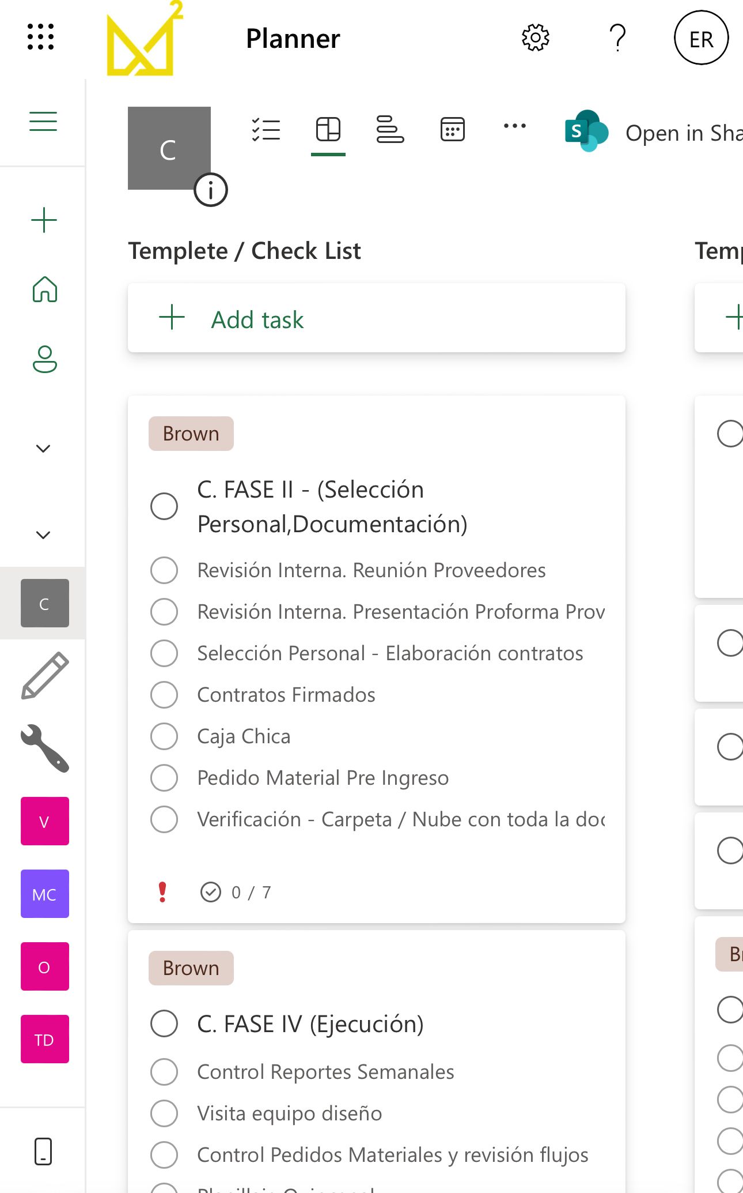Screen dimensions: 743x1193
Task: Check Contratos Firmados checklist item
Action: click(x=164, y=695)
